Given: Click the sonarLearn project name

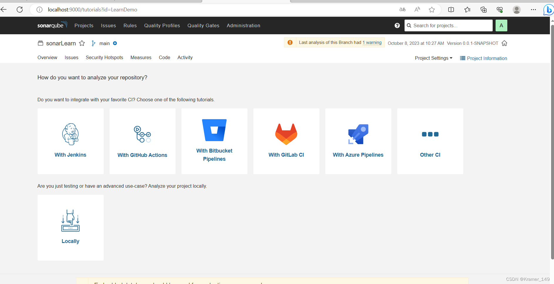Looking at the screenshot, I should (x=61, y=43).
